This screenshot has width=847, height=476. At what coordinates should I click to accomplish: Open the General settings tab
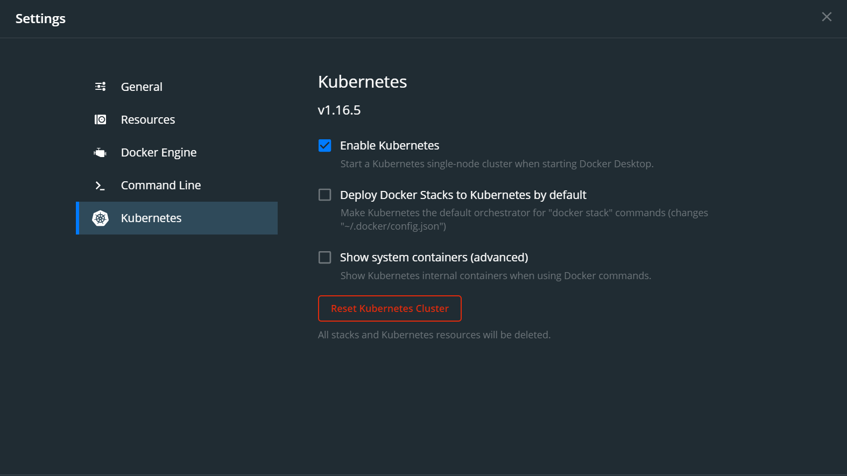click(x=177, y=87)
